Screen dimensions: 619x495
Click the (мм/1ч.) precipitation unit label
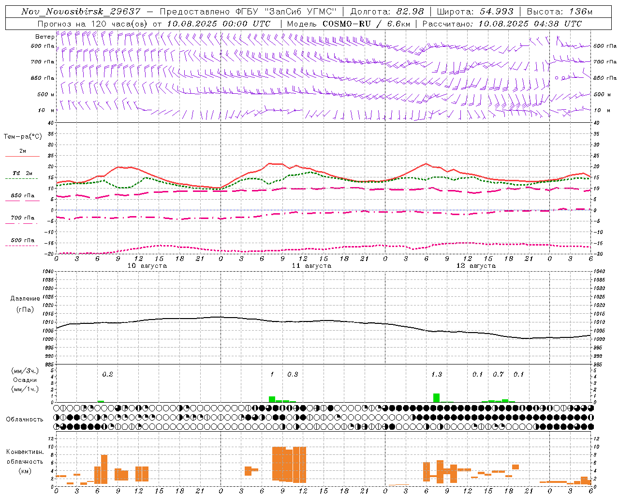pyautogui.click(x=25, y=389)
